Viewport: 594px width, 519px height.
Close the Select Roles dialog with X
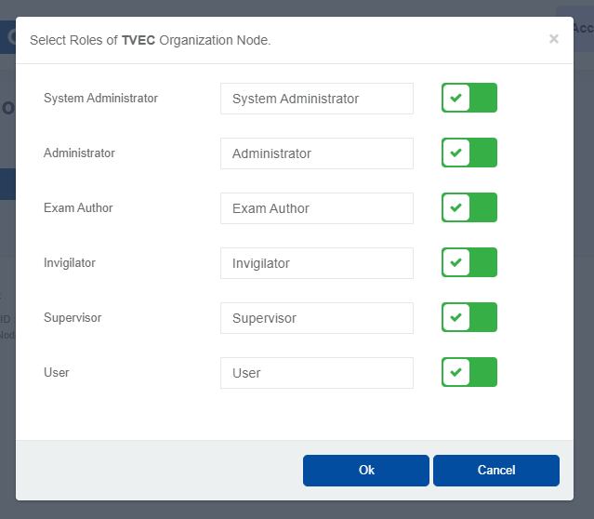(x=554, y=39)
